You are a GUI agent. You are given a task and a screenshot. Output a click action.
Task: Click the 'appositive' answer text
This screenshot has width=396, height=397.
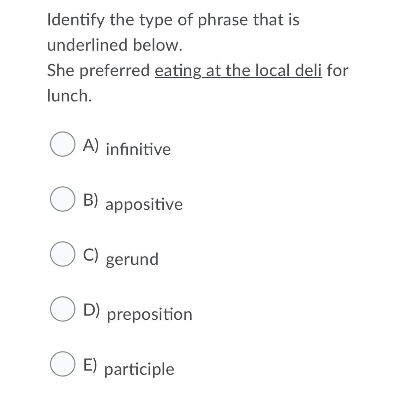click(x=144, y=204)
